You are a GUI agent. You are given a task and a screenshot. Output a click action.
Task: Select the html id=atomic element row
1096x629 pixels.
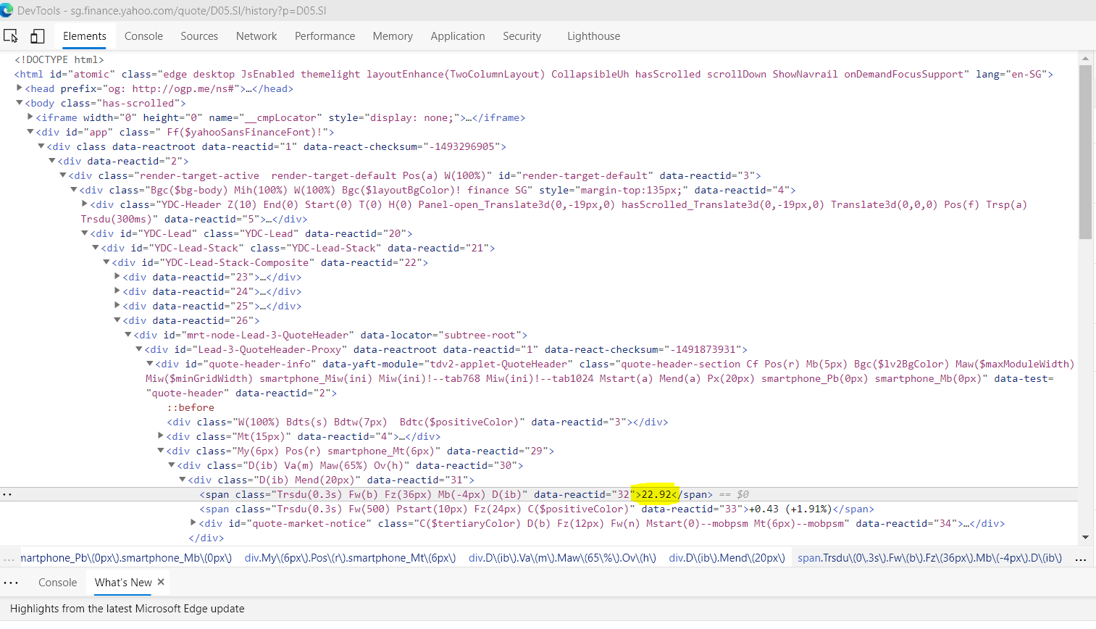[x=534, y=74]
